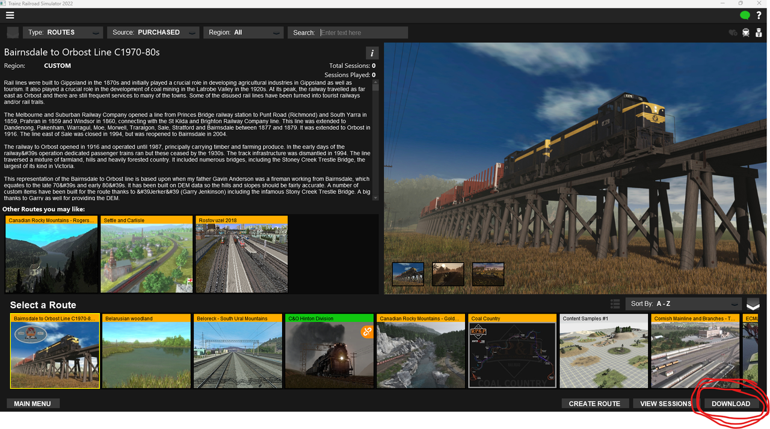Open help via question mark icon

coord(759,15)
